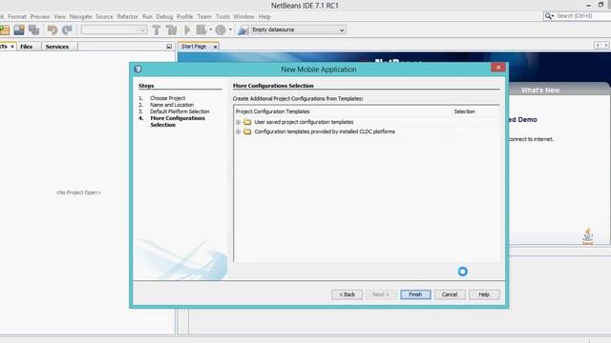Viewport: 611px width, 343px height.
Task: Expand Configuration templates provided by CLDC platforms
Action: coord(238,131)
